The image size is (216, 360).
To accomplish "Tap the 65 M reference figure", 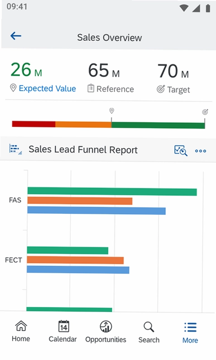I will [x=104, y=70].
